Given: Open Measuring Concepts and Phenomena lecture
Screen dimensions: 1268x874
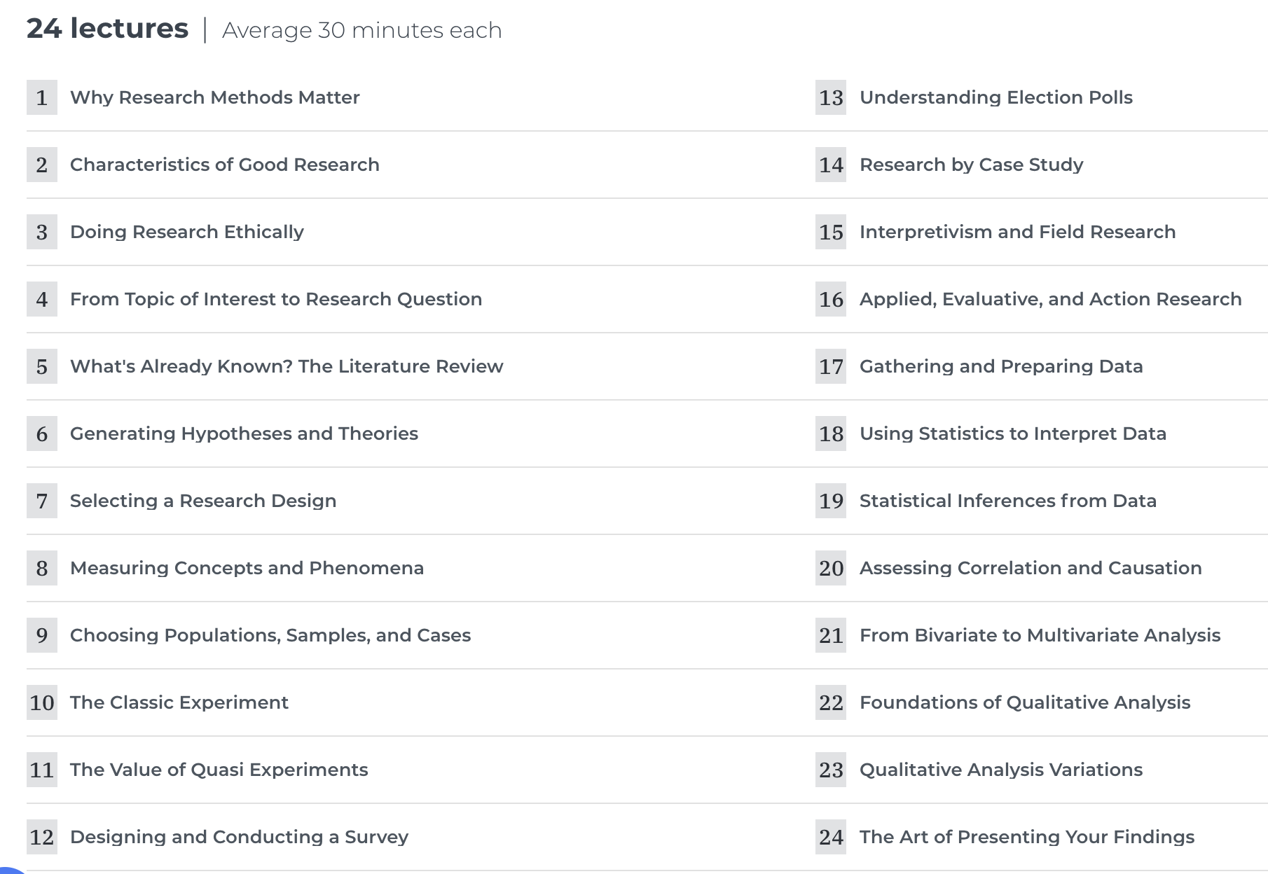Looking at the screenshot, I should tap(247, 568).
